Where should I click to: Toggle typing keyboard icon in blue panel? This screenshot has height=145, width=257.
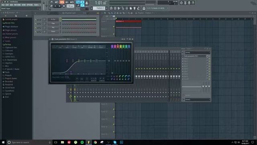point(78,2)
